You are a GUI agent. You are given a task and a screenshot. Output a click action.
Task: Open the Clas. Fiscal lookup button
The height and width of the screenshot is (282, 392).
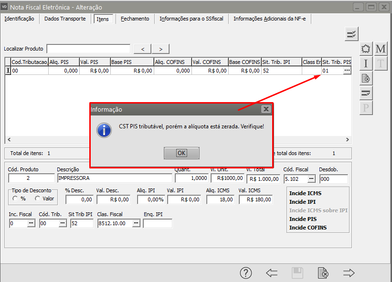(x=136, y=223)
